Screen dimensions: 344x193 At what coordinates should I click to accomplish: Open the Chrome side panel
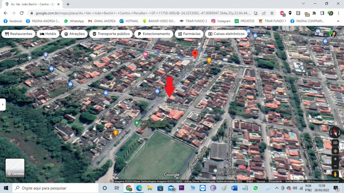point(322,13)
